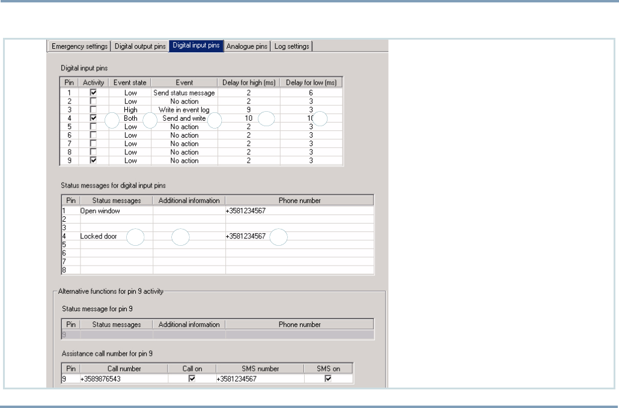Switch to the Emergency settings tab

pos(79,46)
